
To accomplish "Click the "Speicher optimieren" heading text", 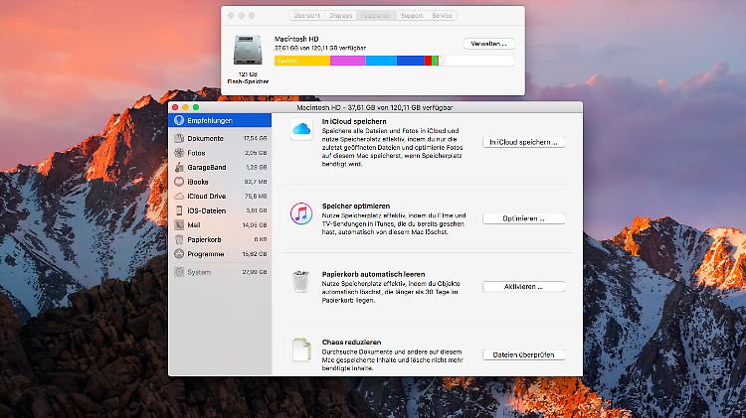I will click(356, 207).
